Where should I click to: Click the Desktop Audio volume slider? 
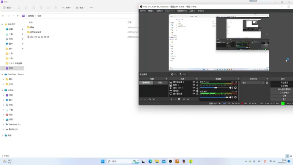214,97
